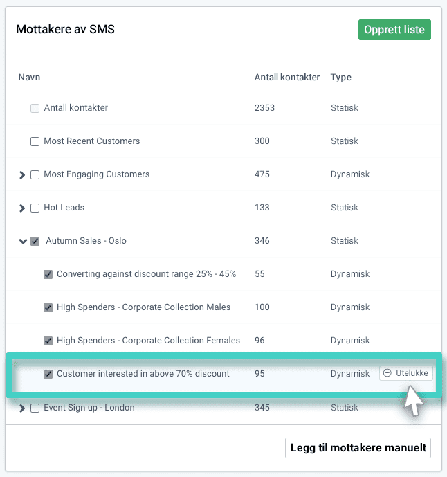Image resolution: width=447 pixels, height=477 pixels.
Task: Select the Event Sign up - London checkbox
Action: tap(35, 408)
